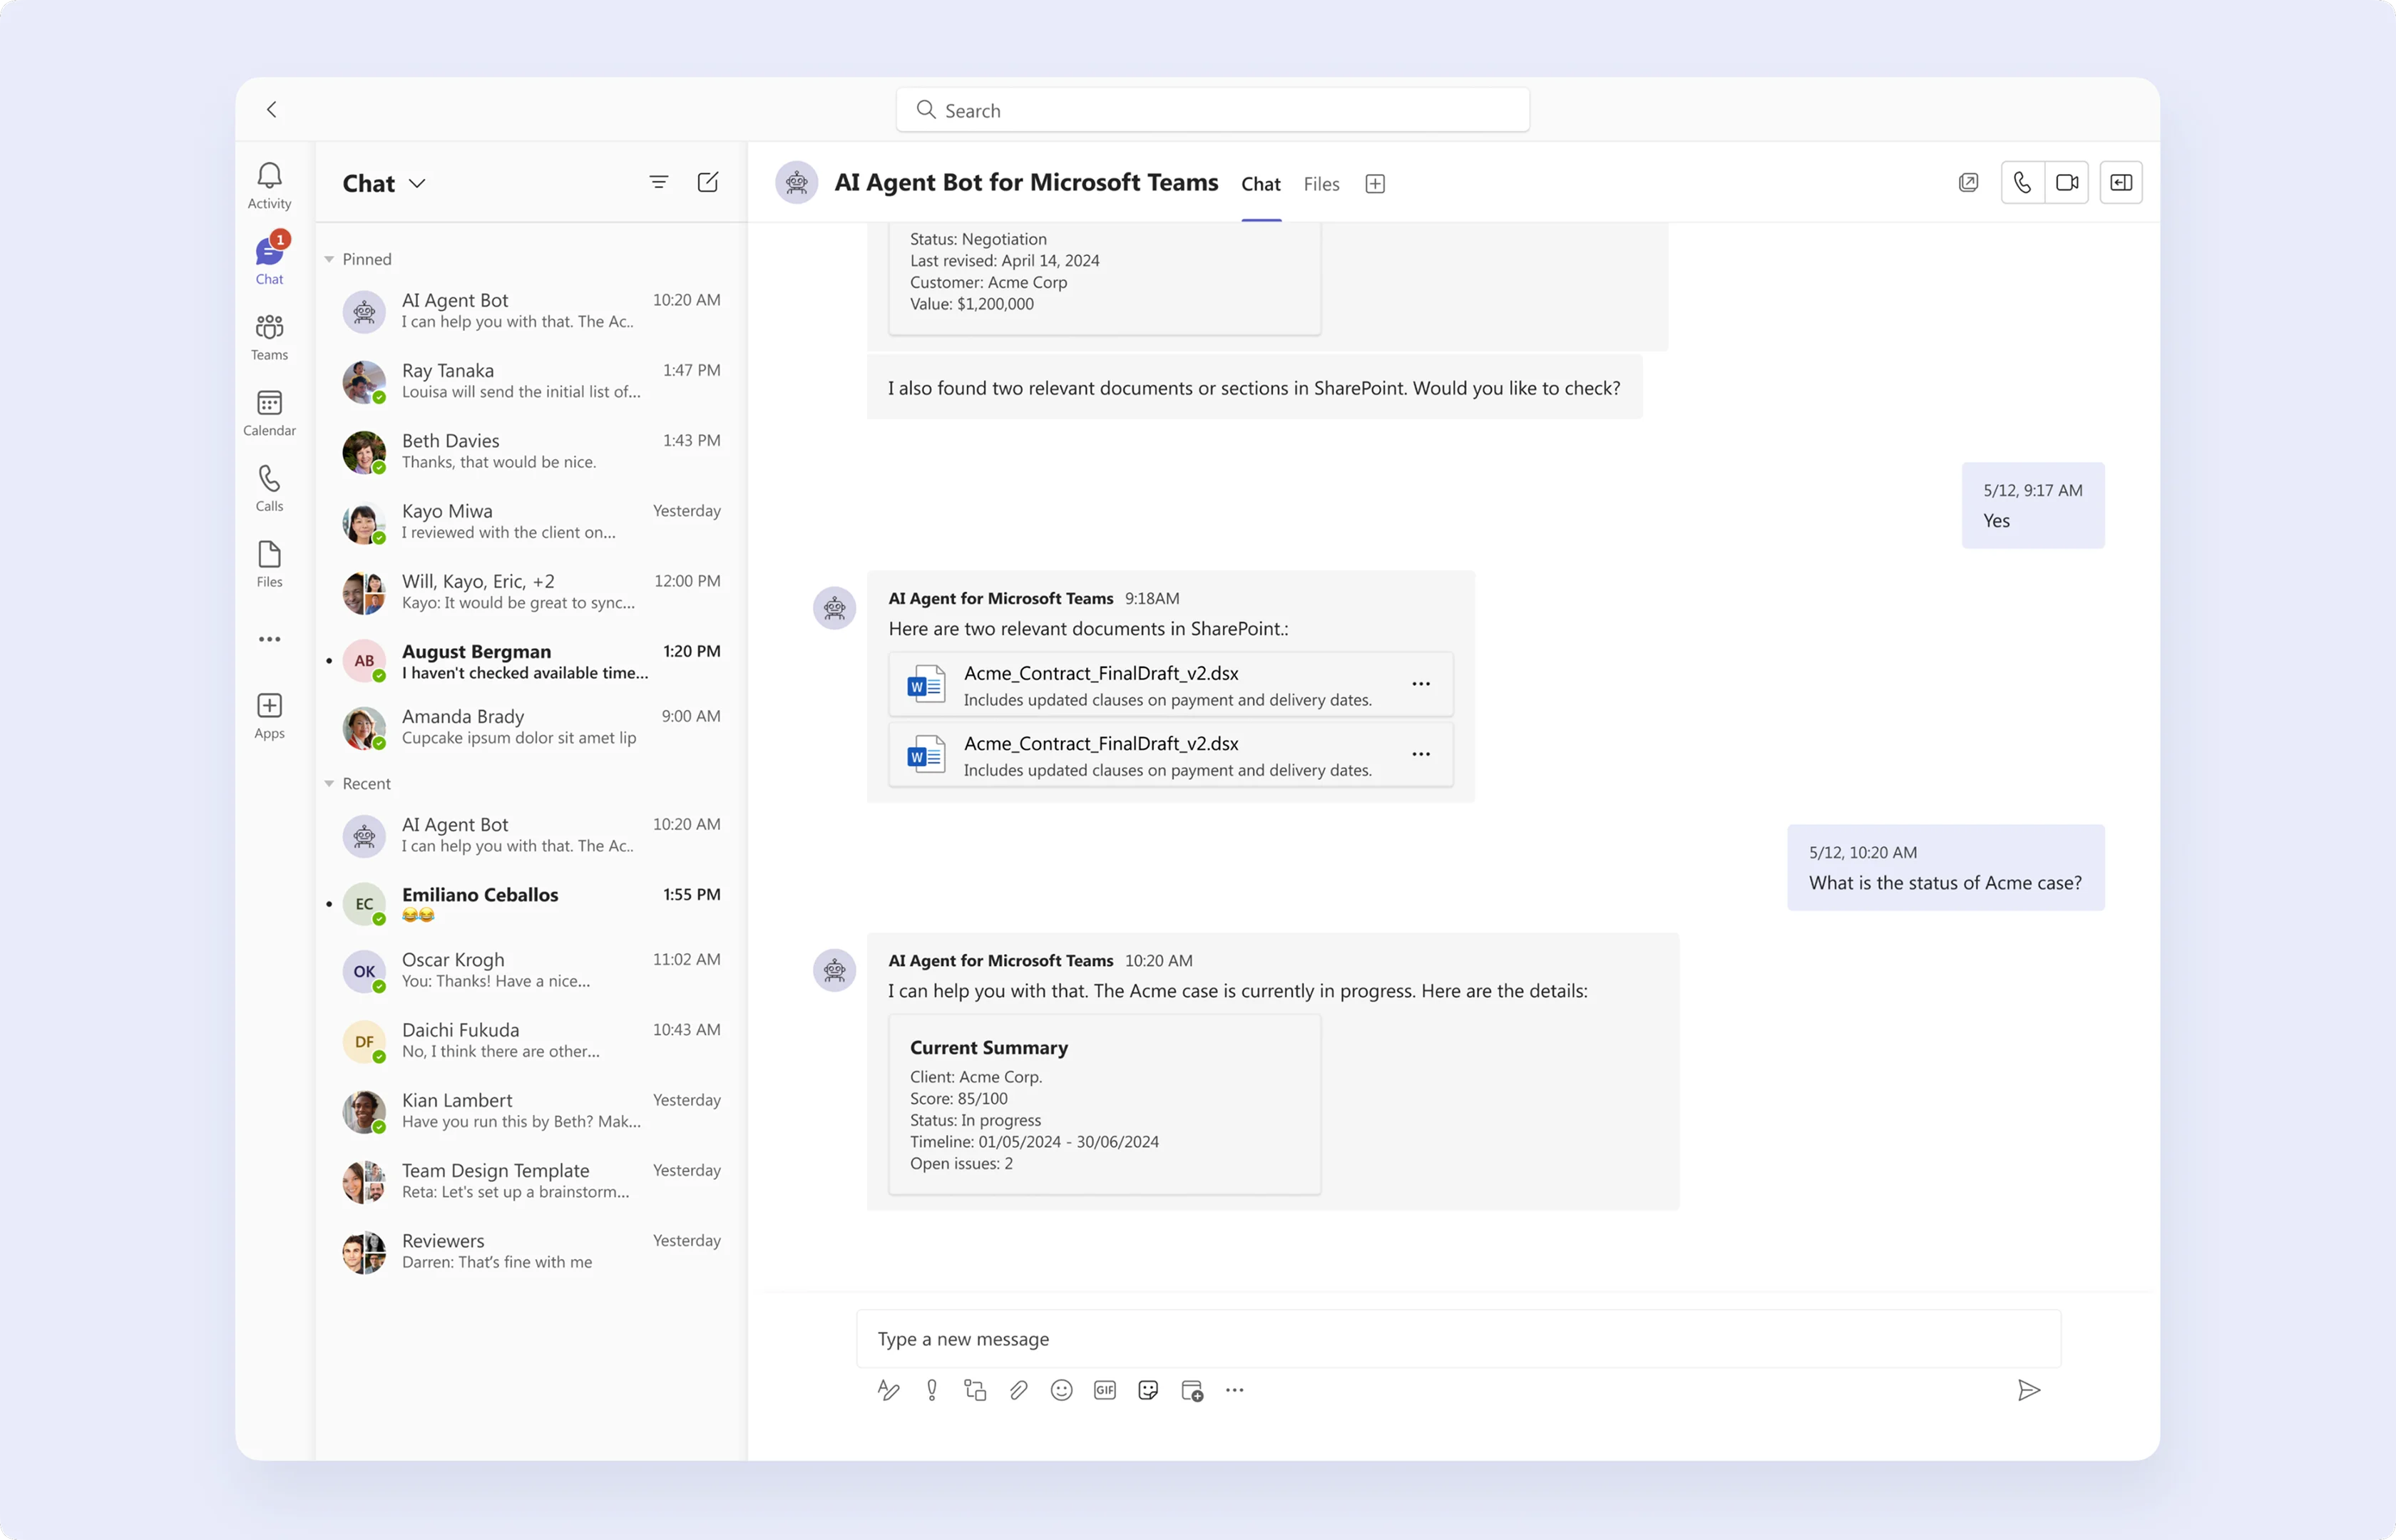Click the 'Value: $1,200,000' line
The image size is (2396, 1540).
pyautogui.click(x=972, y=304)
